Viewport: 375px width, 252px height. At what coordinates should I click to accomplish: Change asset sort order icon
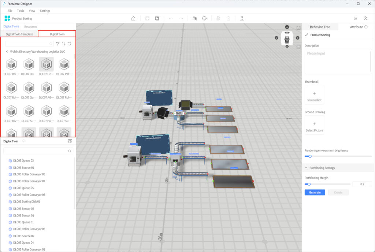click(63, 44)
